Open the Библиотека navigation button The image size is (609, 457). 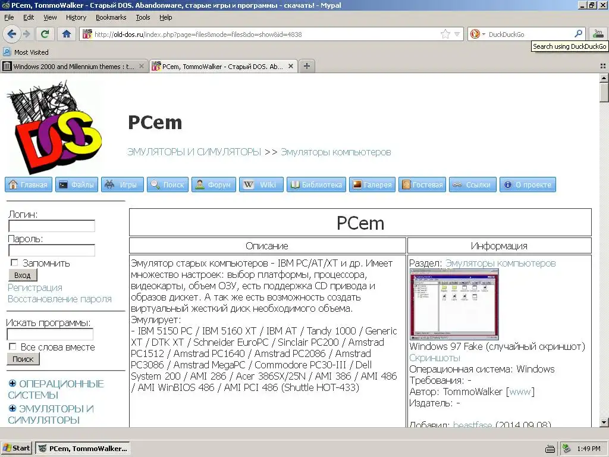coord(316,184)
